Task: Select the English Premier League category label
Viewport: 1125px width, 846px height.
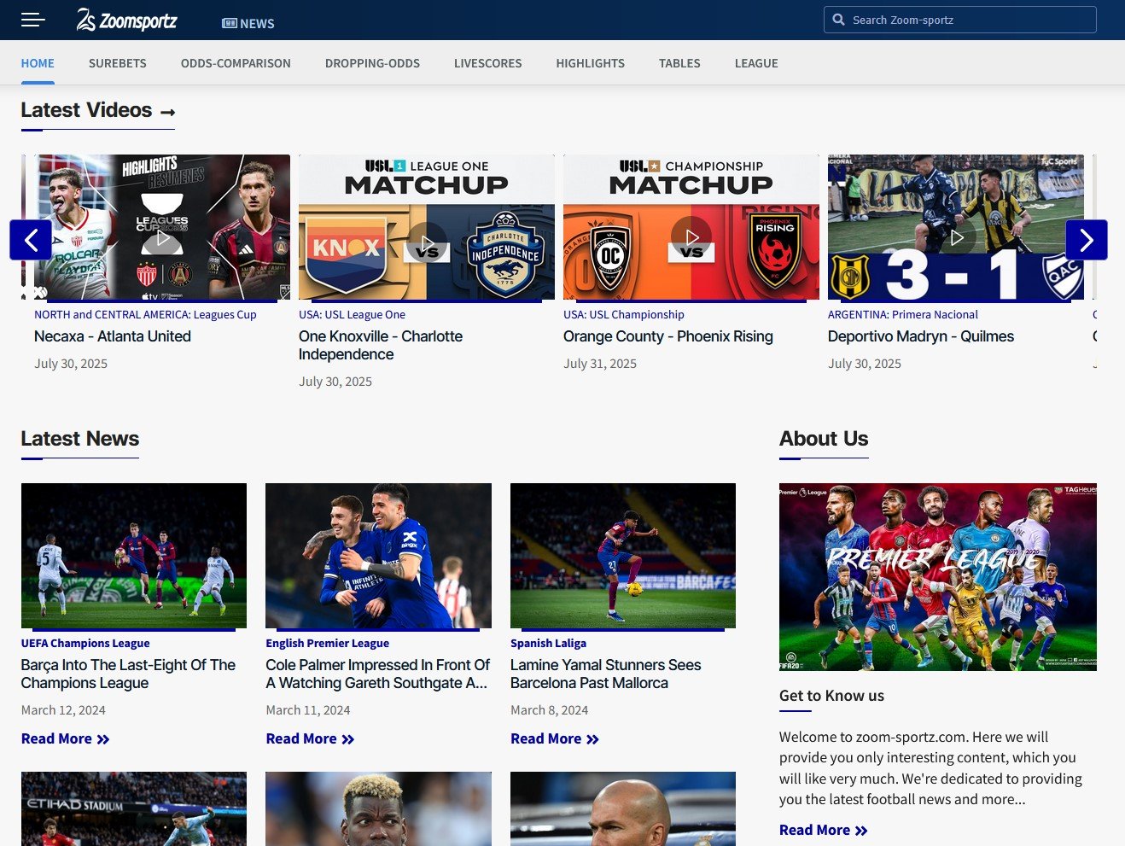Action: [x=327, y=643]
